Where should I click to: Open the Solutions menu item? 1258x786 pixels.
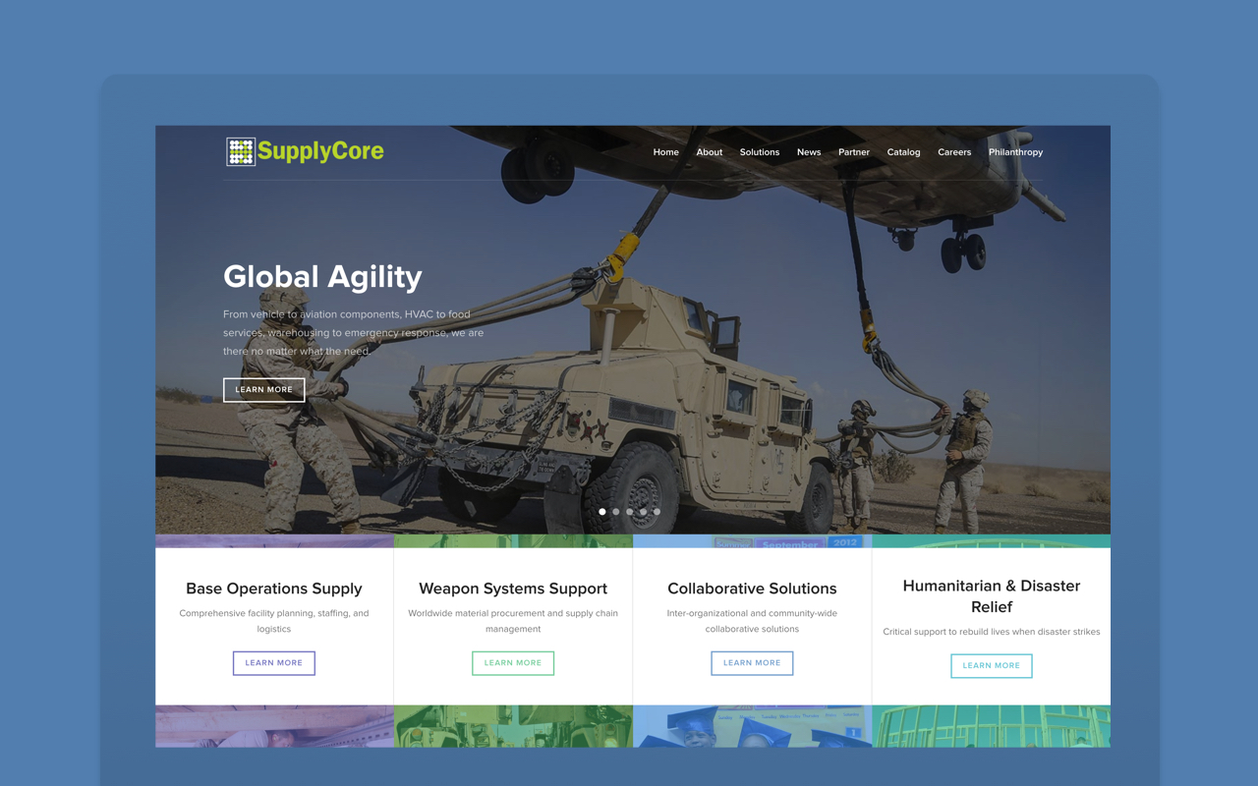click(x=759, y=152)
